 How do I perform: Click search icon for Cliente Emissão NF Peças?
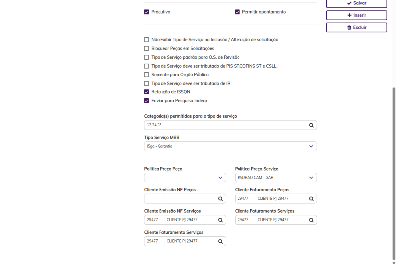coord(220,199)
